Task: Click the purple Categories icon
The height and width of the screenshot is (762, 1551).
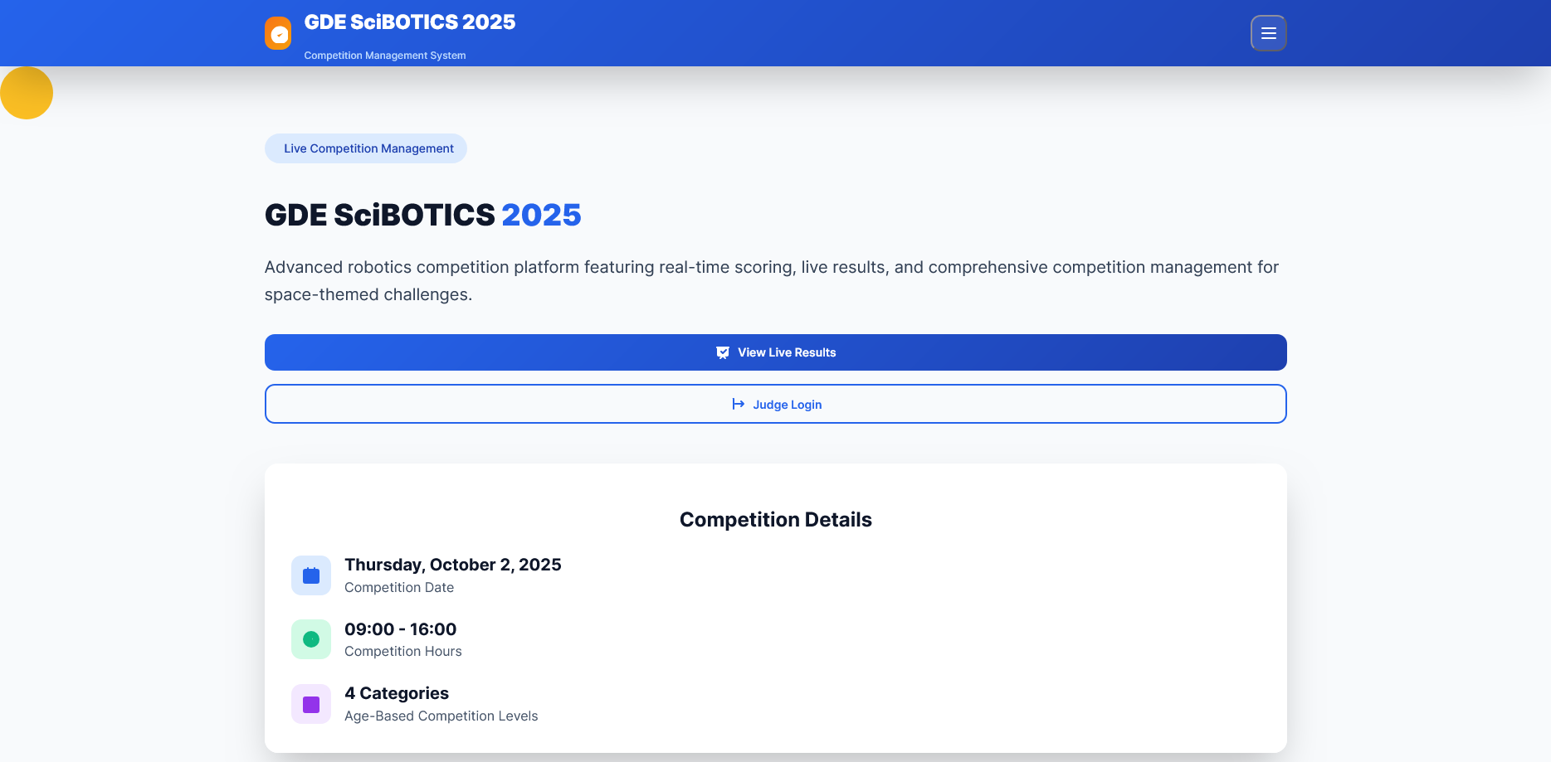Action: pyautogui.click(x=310, y=703)
